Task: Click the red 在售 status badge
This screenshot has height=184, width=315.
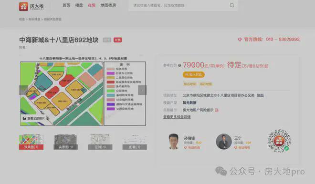Action: pos(118,40)
